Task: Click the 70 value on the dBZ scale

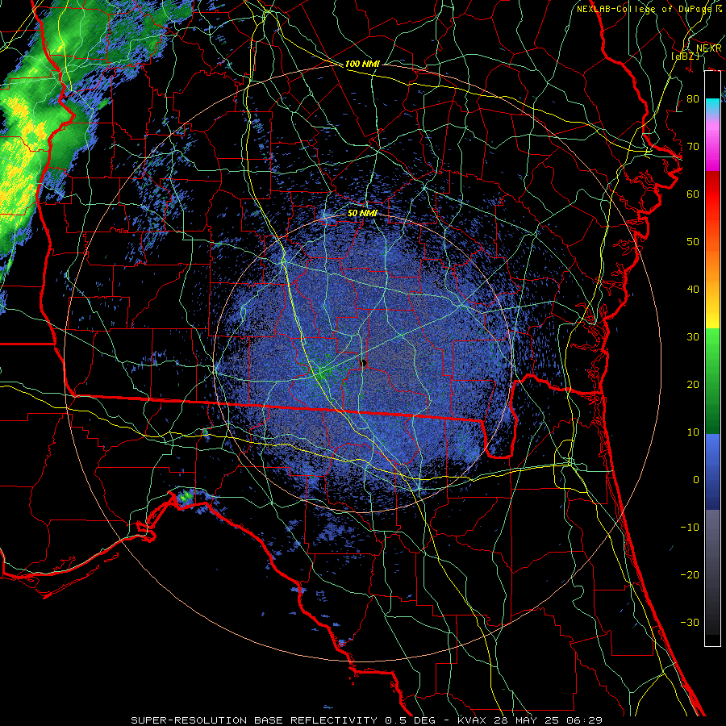Action: pyautogui.click(x=693, y=147)
